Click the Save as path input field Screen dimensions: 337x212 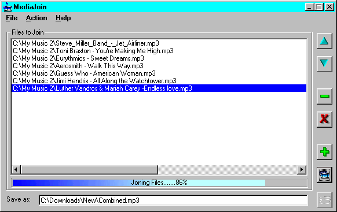click(173, 200)
